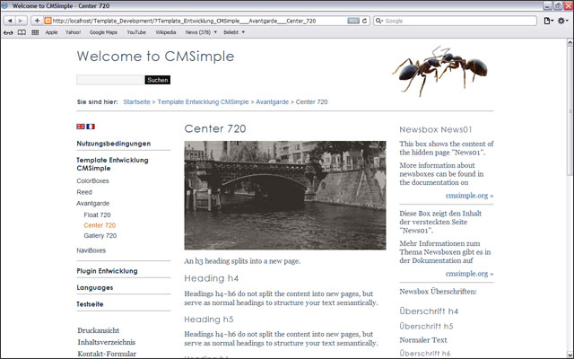
Task: Click the ants header image
Action: pyautogui.click(x=440, y=70)
